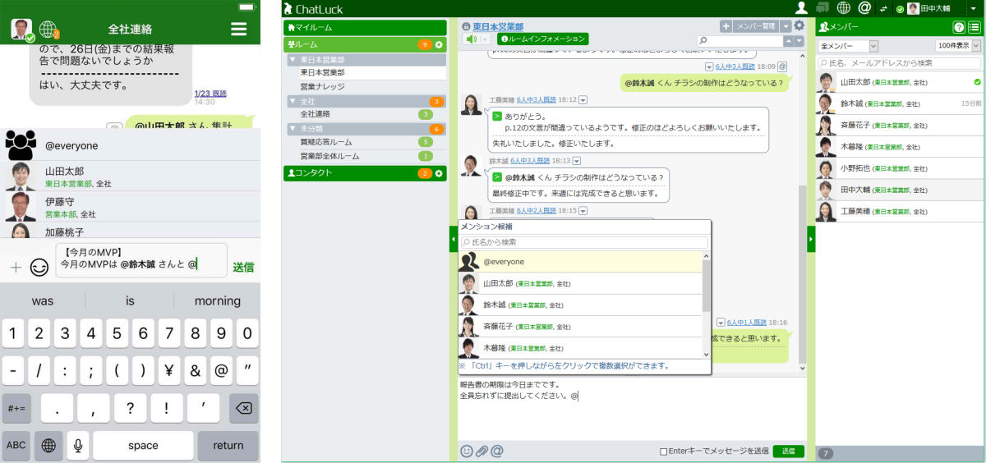Tap the microphone key on mobile keyboard

coord(79,445)
